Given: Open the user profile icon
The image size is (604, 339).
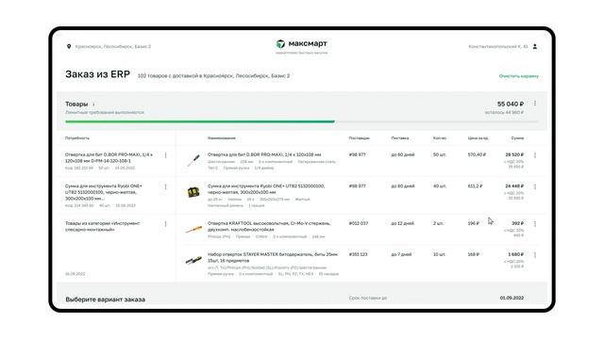Looking at the screenshot, I should point(535,46).
